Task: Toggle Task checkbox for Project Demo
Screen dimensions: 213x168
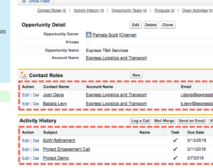Action: point(175,158)
